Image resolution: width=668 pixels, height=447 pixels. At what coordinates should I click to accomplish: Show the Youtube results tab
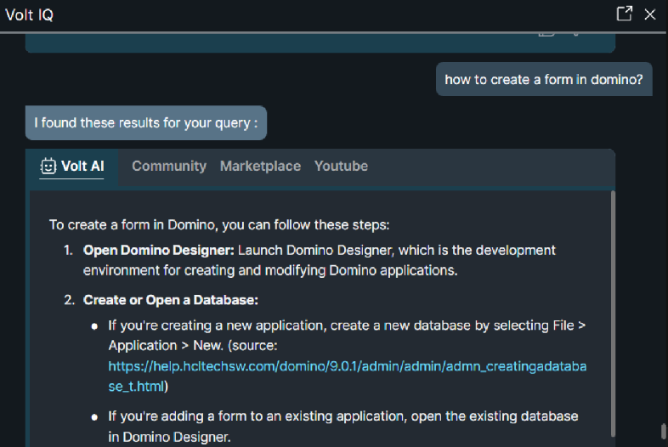click(x=341, y=167)
